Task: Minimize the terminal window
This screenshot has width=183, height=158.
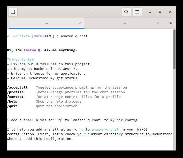Action: point(150,12)
